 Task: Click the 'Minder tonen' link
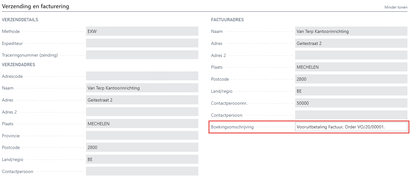396,7
